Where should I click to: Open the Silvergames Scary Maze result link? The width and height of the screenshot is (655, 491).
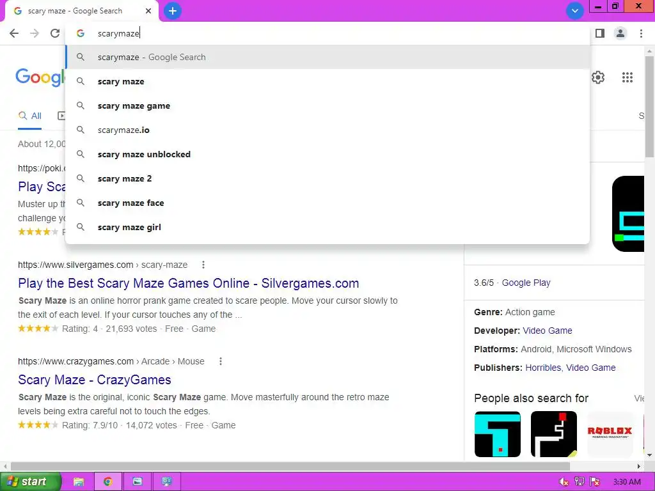(189, 283)
